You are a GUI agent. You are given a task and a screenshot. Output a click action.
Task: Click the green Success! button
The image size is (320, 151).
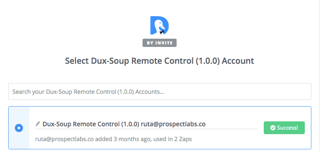(x=284, y=128)
